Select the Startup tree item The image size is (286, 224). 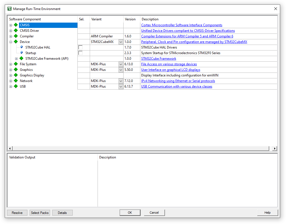pyautogui.click(x=31, y=53)
